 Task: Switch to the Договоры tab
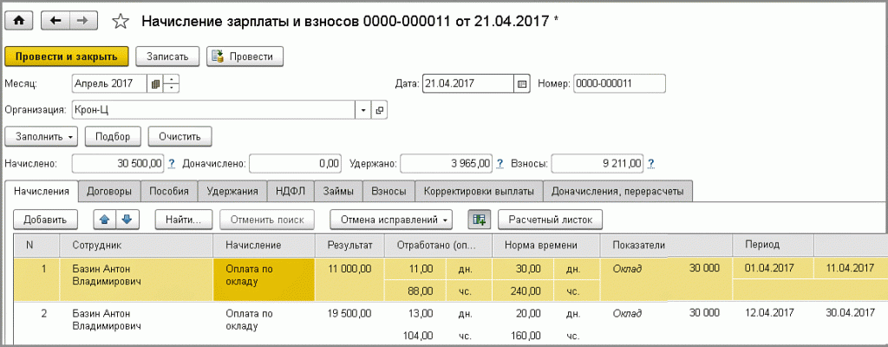(109, 192)
